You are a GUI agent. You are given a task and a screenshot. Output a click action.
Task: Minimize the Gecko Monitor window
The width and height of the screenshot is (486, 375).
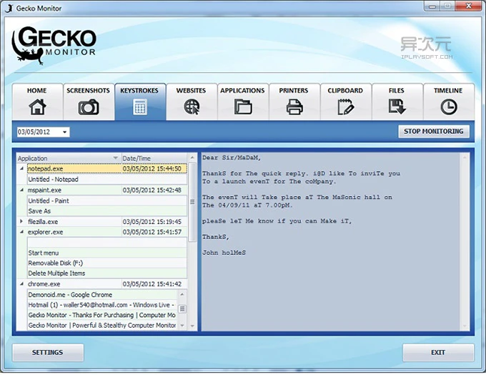[x=433, y=6]
